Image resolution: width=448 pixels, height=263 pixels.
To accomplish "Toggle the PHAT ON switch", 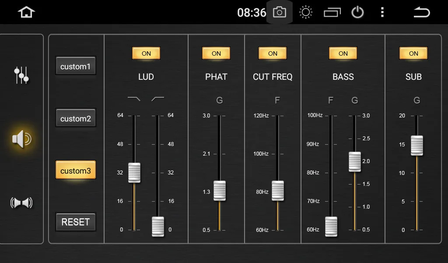I will pos(216,53).
